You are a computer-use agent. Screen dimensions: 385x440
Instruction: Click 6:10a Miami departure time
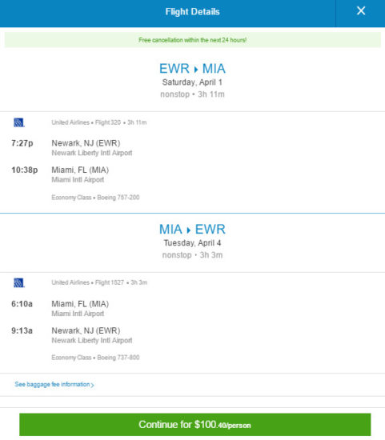tap(22, 304)
